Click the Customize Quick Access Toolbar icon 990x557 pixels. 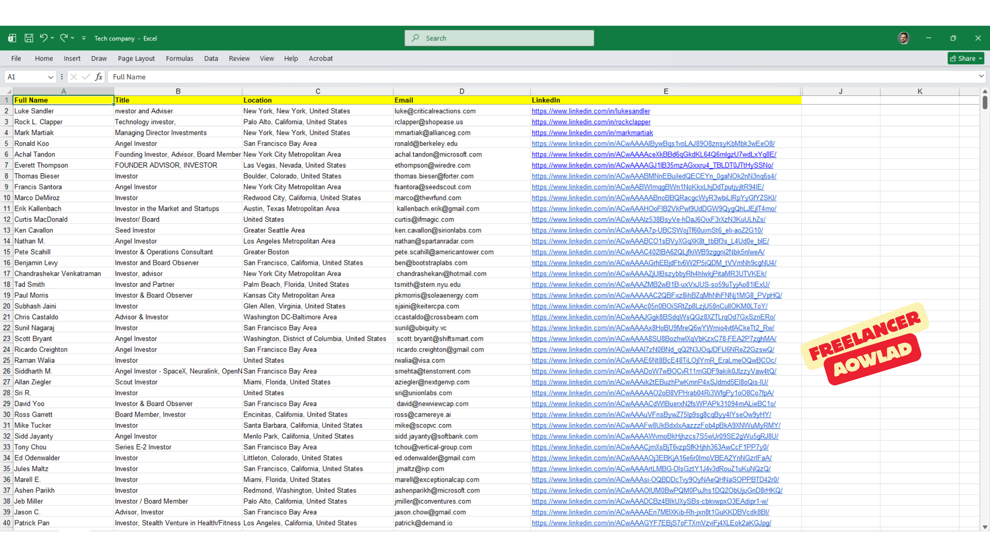[84, 38]
